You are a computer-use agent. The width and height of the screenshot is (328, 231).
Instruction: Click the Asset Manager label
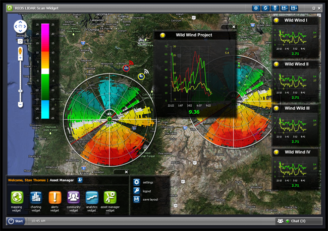pos(62,180)
